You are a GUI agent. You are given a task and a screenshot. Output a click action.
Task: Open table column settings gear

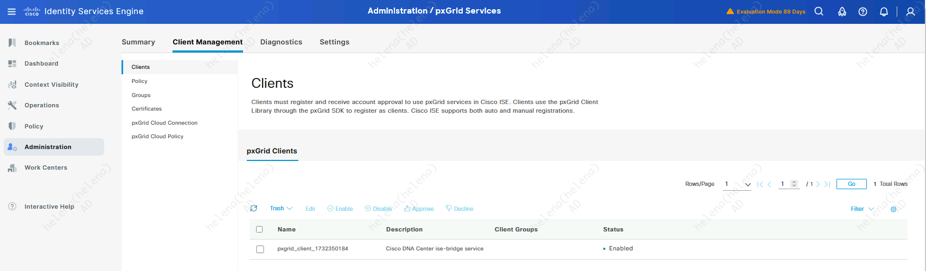coord(893,209)
